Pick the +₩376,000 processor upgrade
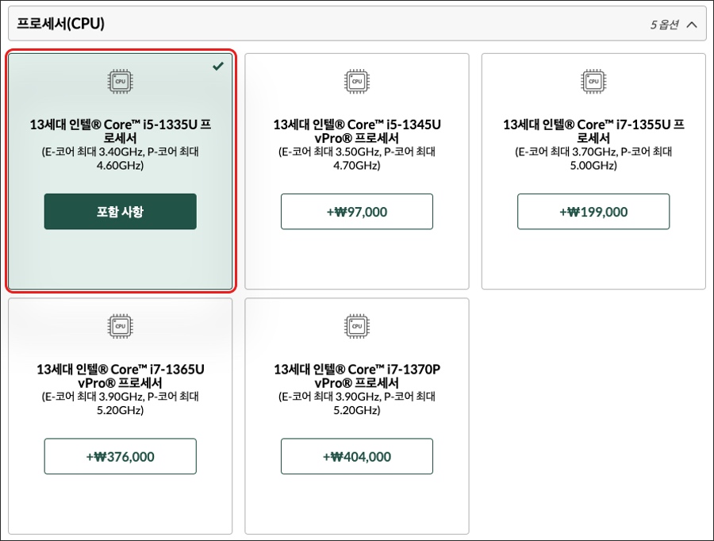 [121, 456]
